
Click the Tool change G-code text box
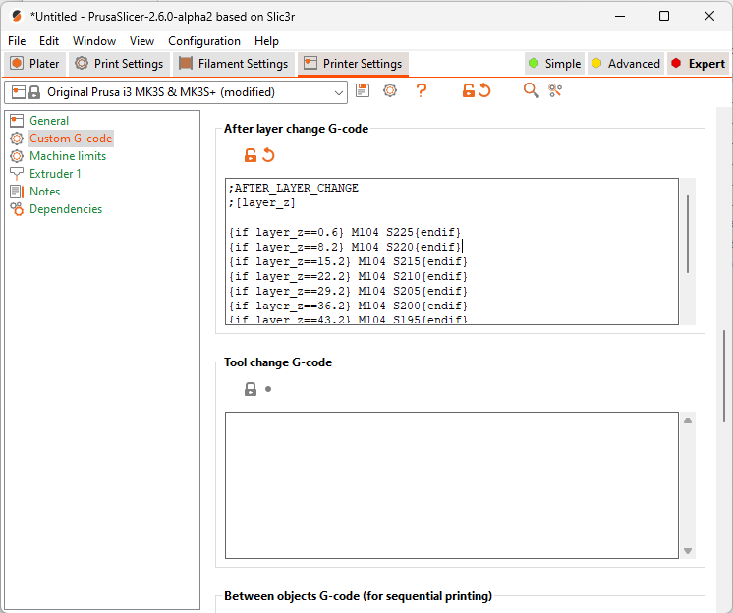coord(452,484)
